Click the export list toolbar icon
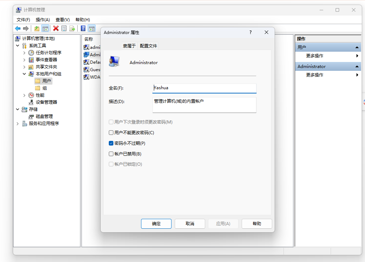This screenshot has width=365, height=262. (x=72, y=29)
